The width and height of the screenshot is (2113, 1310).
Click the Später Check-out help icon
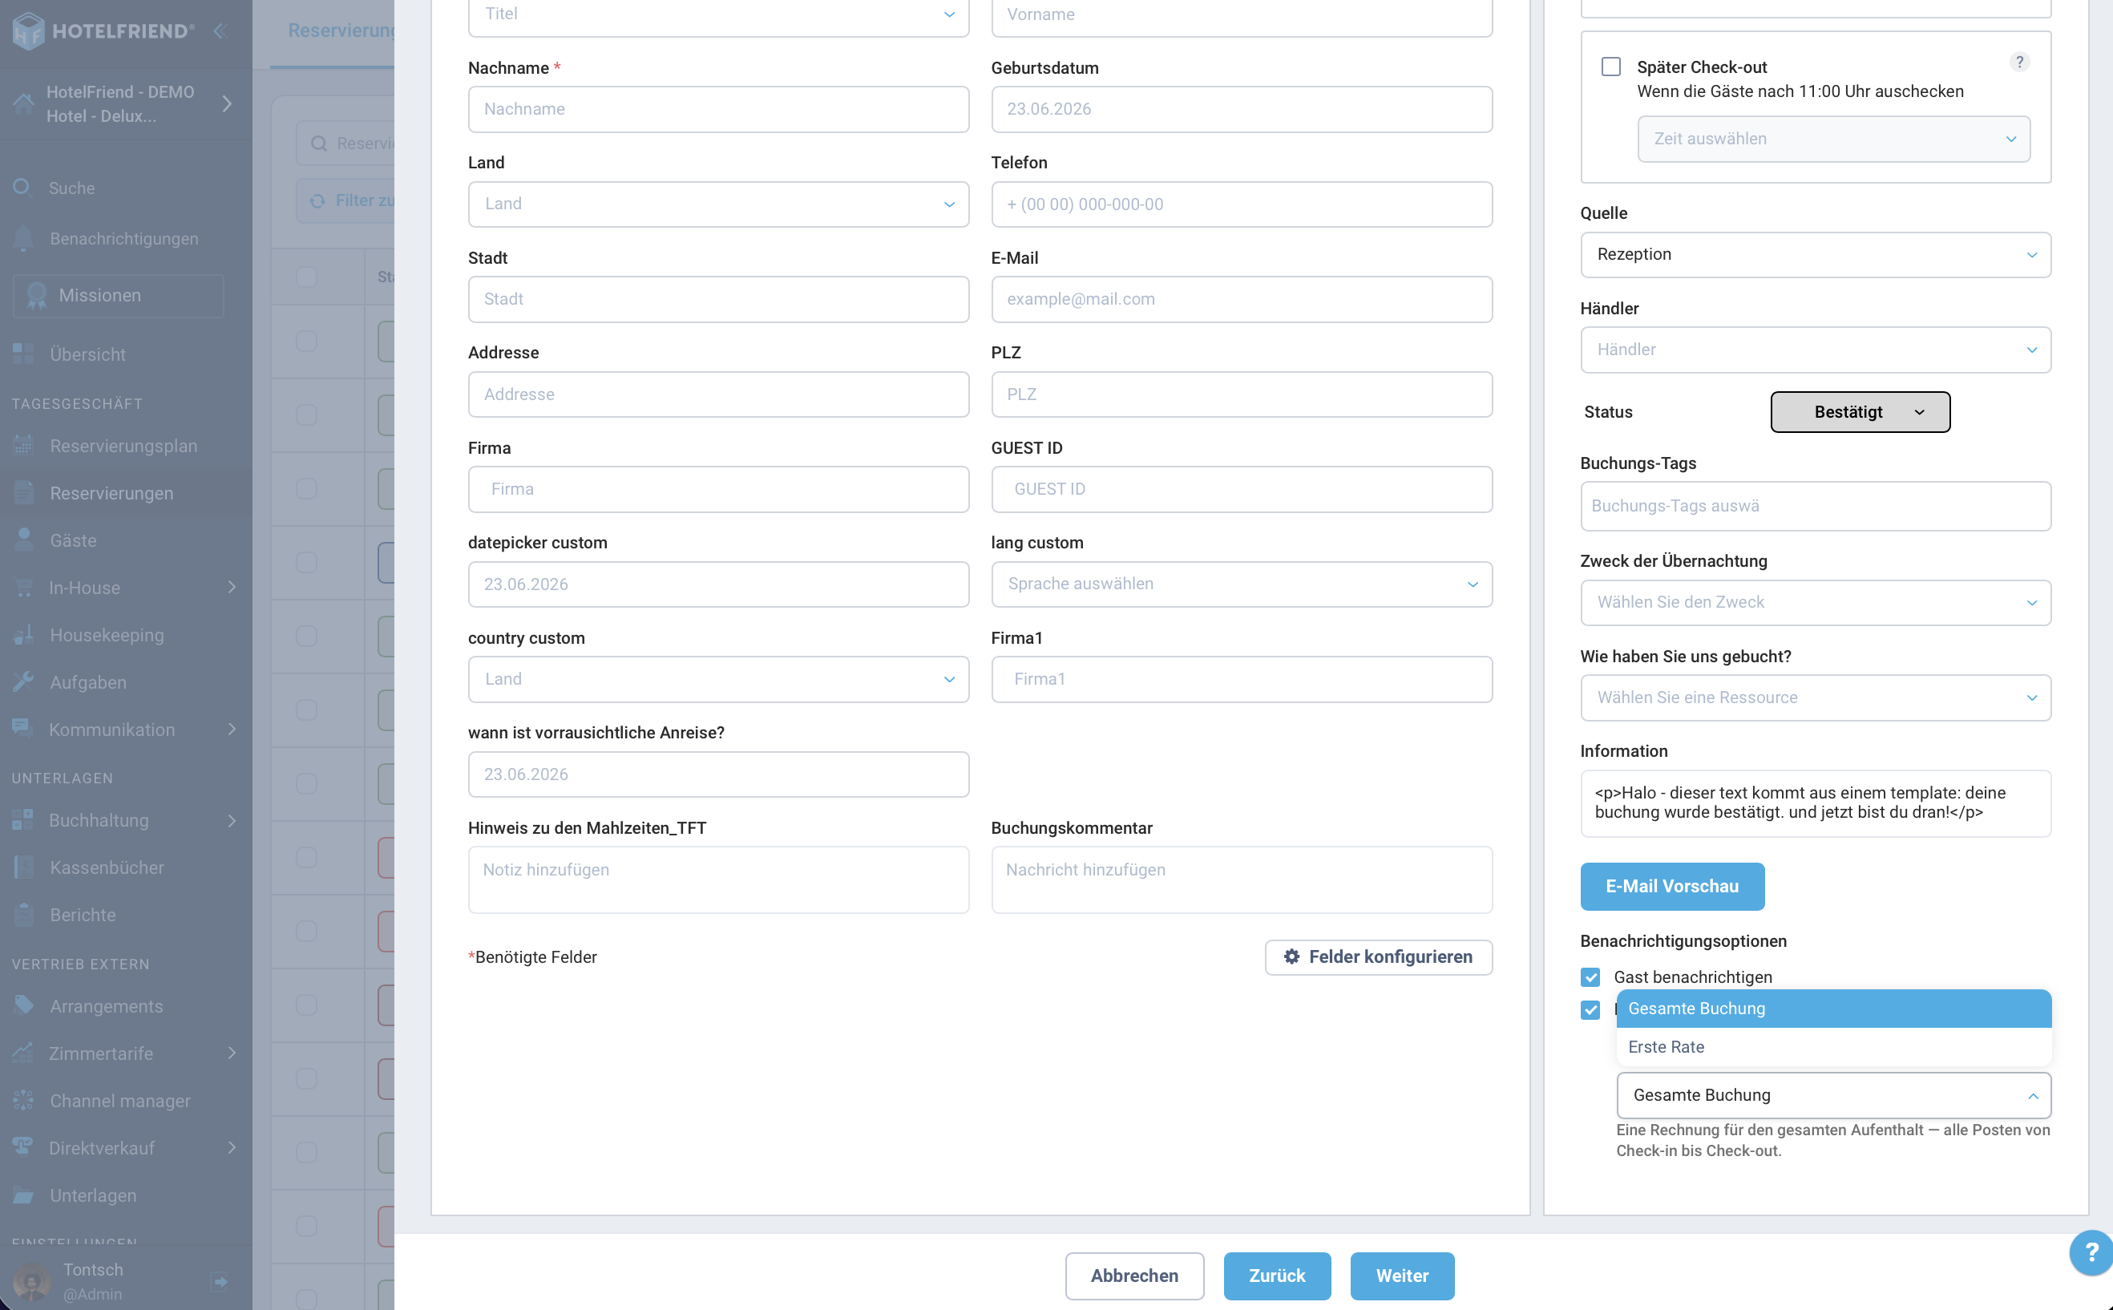pyautogui.click(x=2019, y=63)
